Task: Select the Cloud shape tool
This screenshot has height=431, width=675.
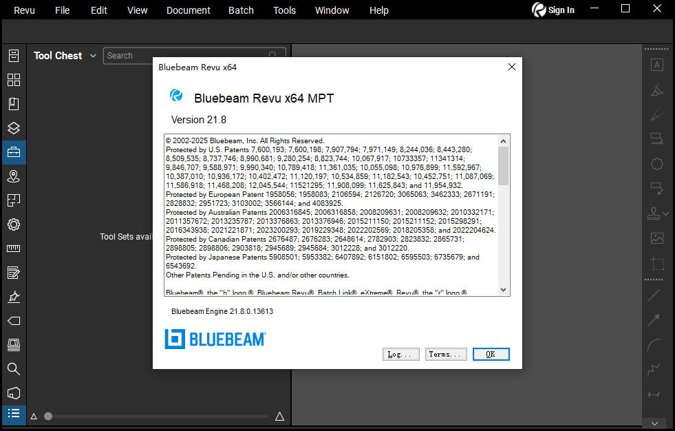Action: (x=657, y=164)
